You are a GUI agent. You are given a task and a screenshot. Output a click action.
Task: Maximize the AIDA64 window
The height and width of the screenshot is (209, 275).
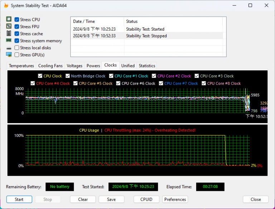click(250, 5)
